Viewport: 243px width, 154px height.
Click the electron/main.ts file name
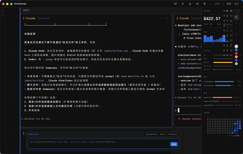(189, 55)
